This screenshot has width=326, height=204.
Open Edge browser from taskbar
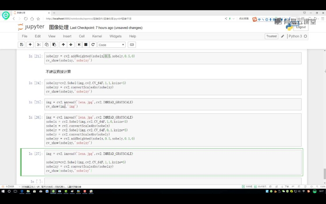coord(22,191)
